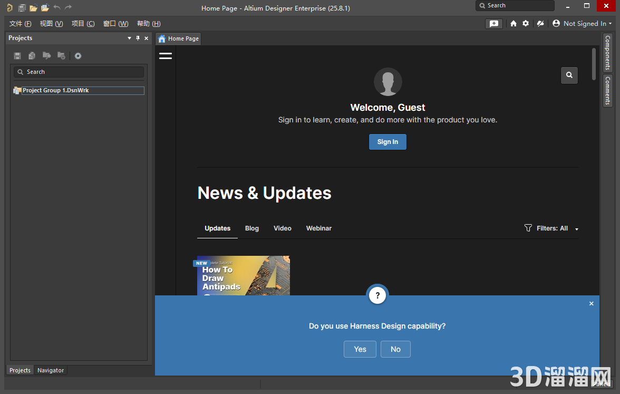The height and width of the screenshot is (394, 620).
Task: Click the Projects panel settings gear
Action: click(78, 56)
